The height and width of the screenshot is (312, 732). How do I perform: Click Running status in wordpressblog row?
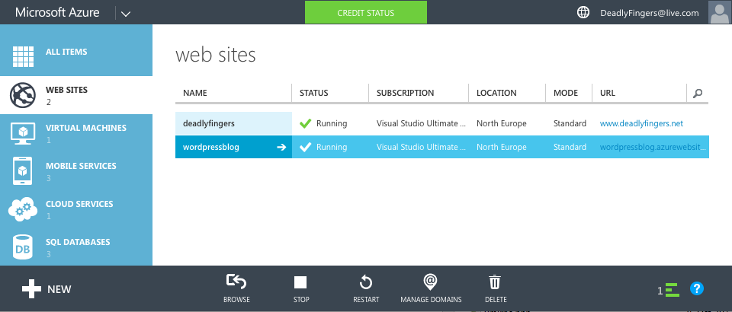[332, 147]
